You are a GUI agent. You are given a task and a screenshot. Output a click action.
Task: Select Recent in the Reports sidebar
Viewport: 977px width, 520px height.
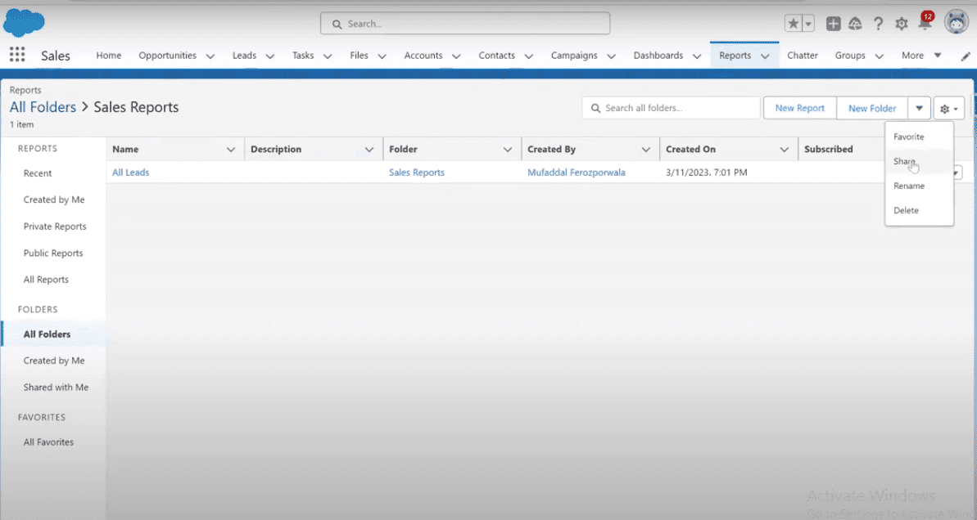point(38,173)
